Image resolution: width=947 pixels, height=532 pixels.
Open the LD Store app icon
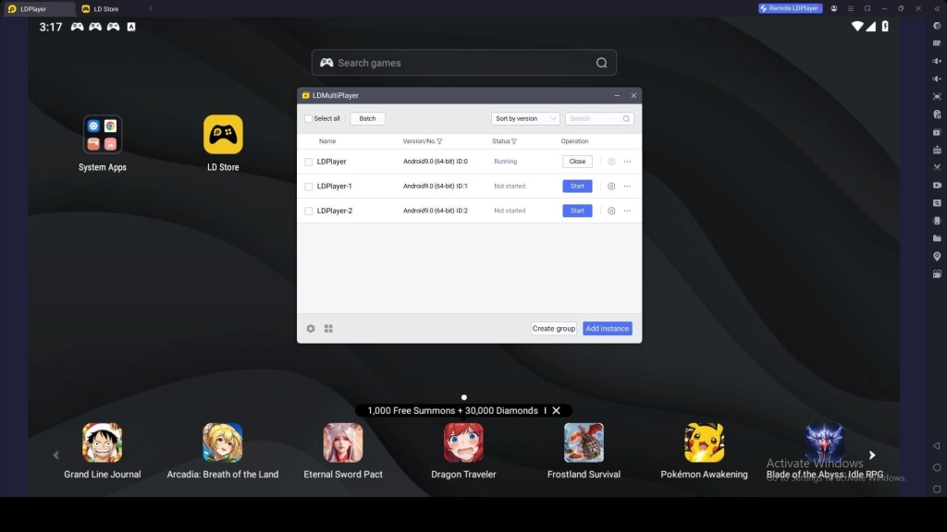pyautogui.click(x=223, y=135)
